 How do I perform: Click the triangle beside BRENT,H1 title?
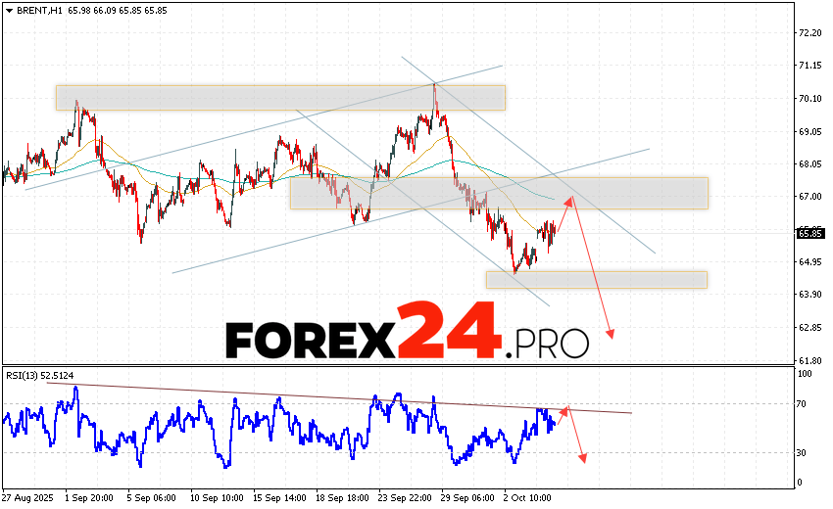pyautogui.click(x=9, y=10)
